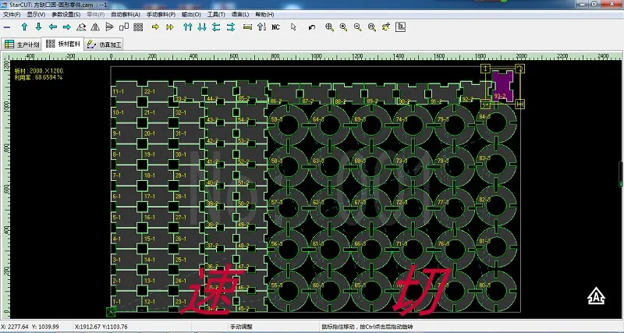Click the green left arrow move icon
Viewport: 624px width, 333px height.
point(52,27)
